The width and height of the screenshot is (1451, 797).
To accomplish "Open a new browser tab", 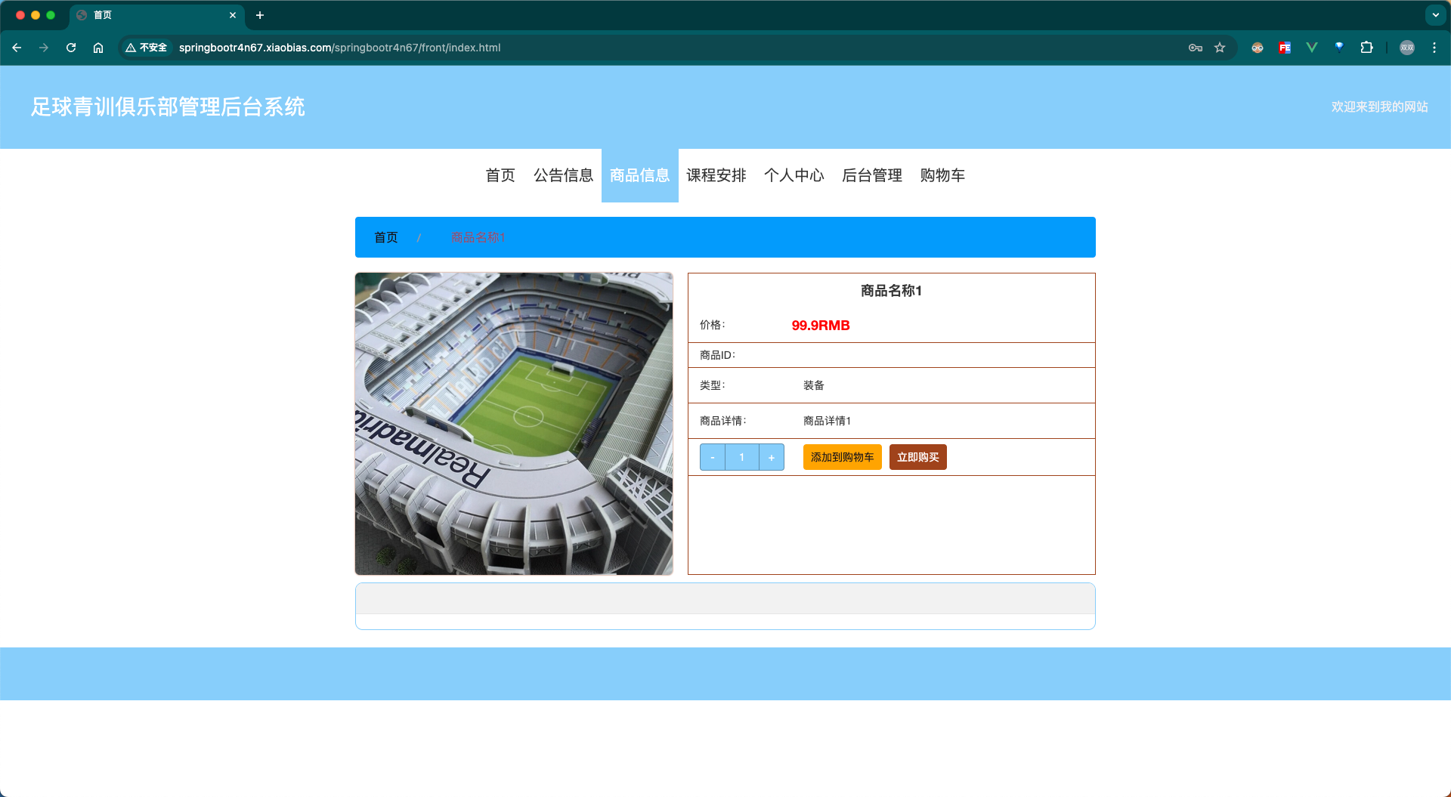I will coord(260,15).
